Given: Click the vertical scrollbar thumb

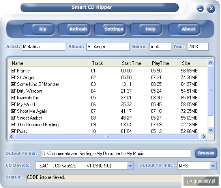Looking at the screenshot, I should pyautogui.click(x=211, y=91).
